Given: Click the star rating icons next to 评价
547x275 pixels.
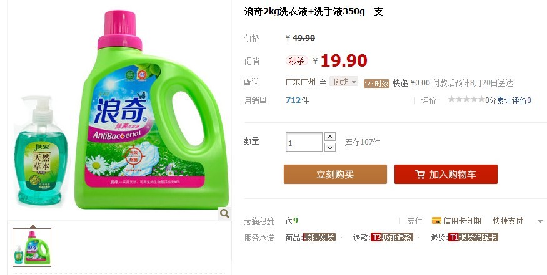Looking at the screenshot, I should coord(466,100).
